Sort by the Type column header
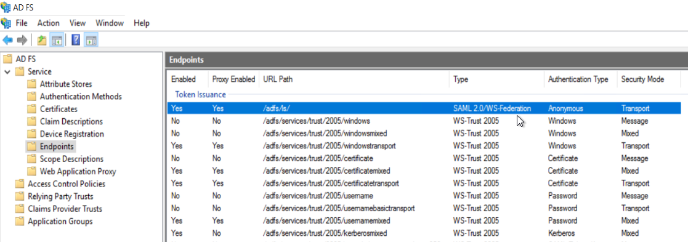This screenshot has width=688, height=242. pos(496,79)
